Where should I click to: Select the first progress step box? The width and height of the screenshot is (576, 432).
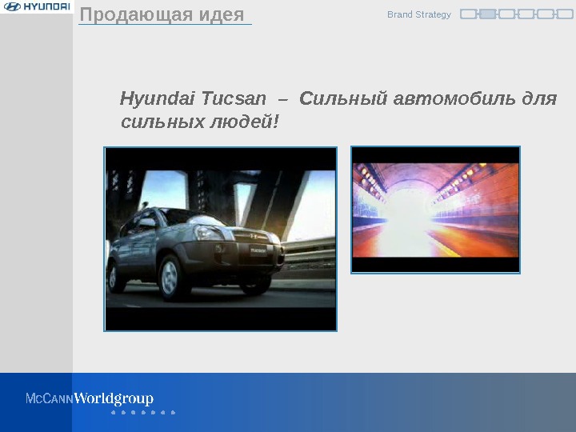click(468, 14)
